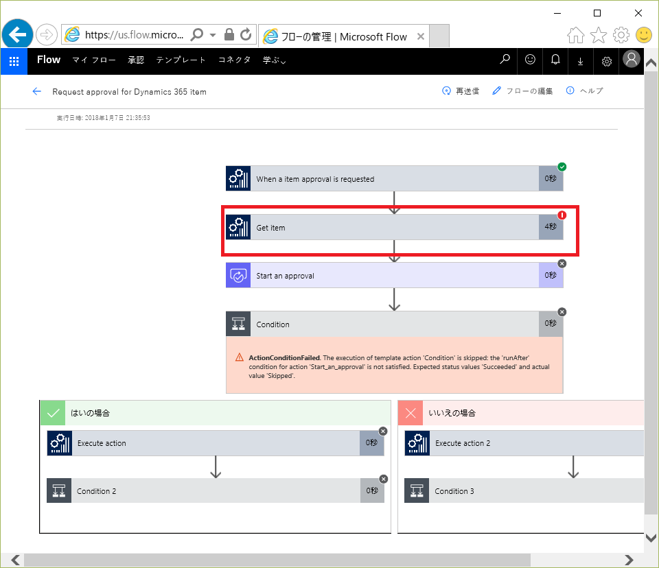This screenshot has width=659, height=568.
Task: Click the lock security icon in address bar
Action: pyautogui.click(x=229, y=34)
